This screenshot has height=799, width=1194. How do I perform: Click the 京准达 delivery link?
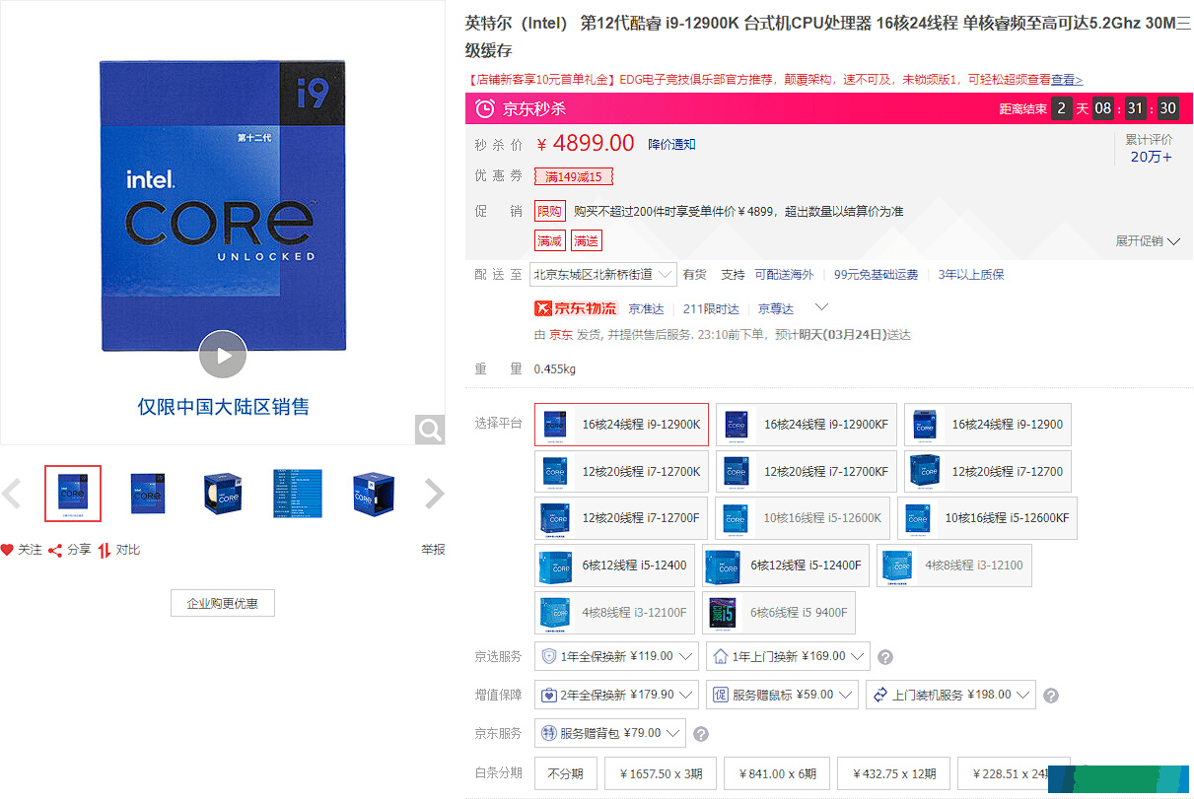[647, 308]
